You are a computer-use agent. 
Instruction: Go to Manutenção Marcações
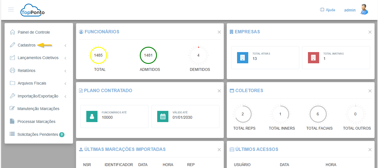(x=38, y=109)
